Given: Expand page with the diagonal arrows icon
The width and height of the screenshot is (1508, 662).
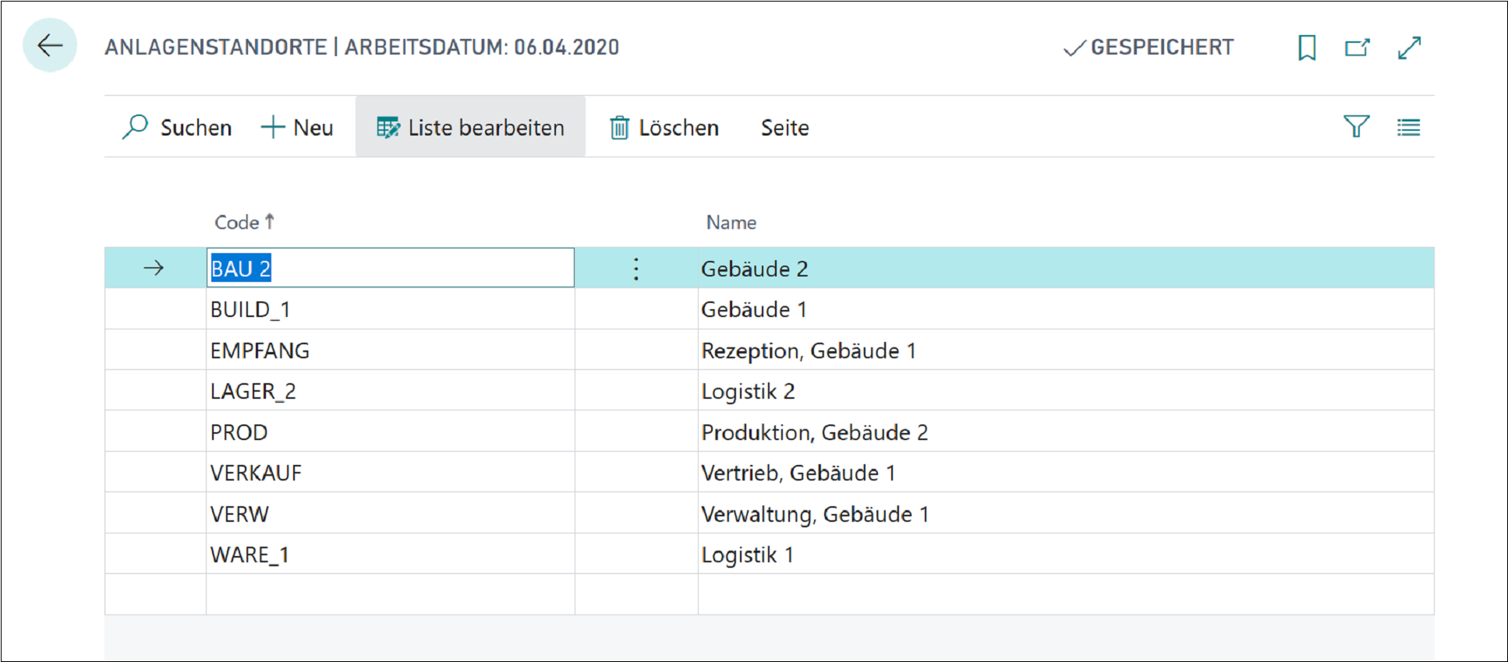Looking at the screenshot, I should [x=1409, y=48].
